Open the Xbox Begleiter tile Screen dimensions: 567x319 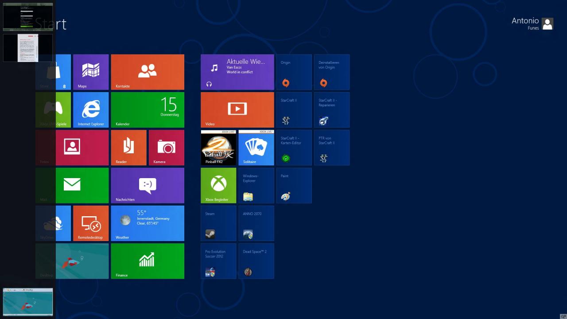coord(218,185)
